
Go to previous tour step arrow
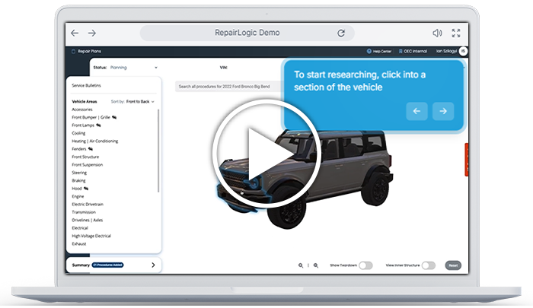pyautogui.click(x=417, y=111)
